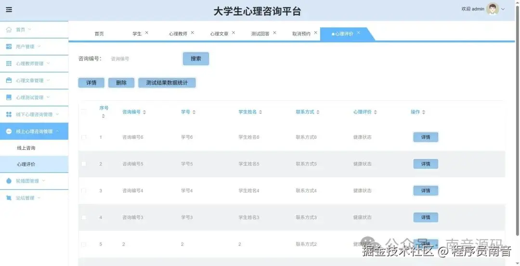Image resolution: width=520 pixels, height=266 pixels.
Task: Switch to the 心理文章 tab
Action: 219,34
